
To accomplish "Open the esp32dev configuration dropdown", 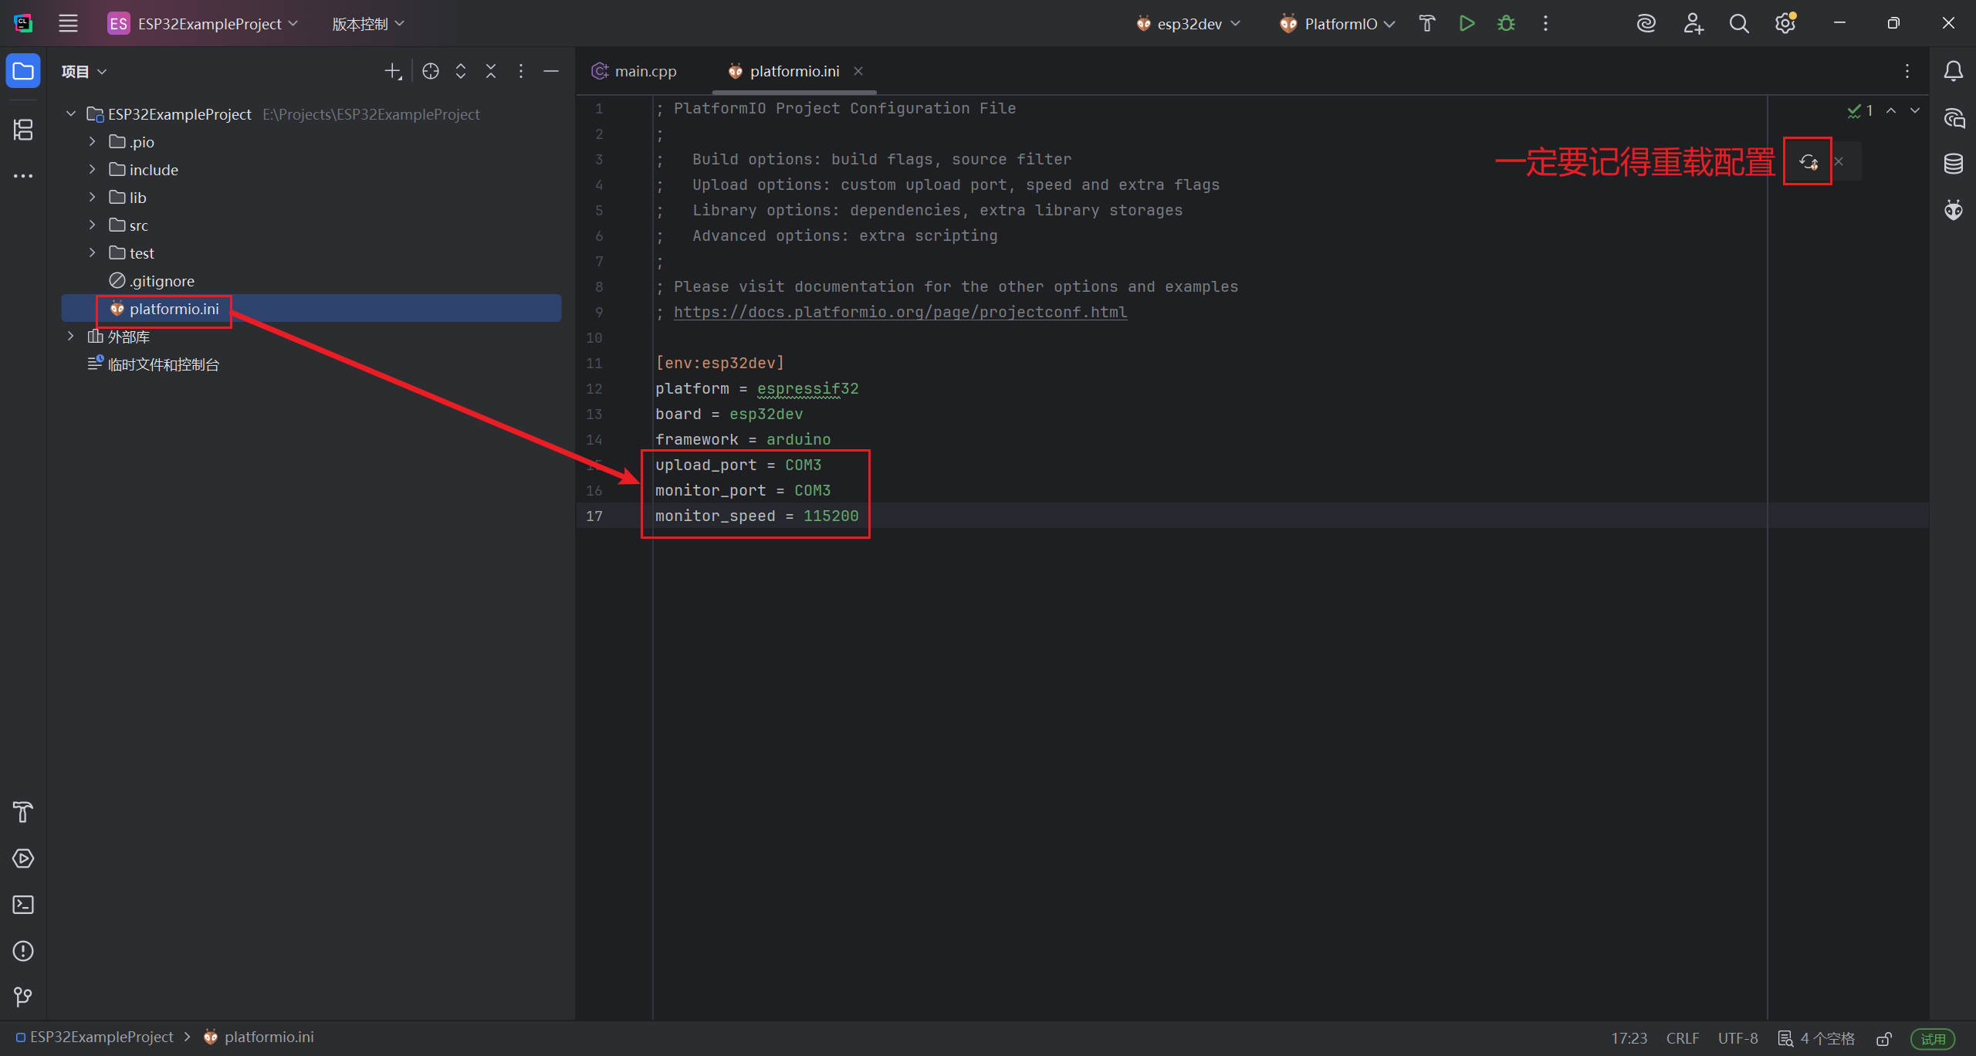I will 1189,24.
